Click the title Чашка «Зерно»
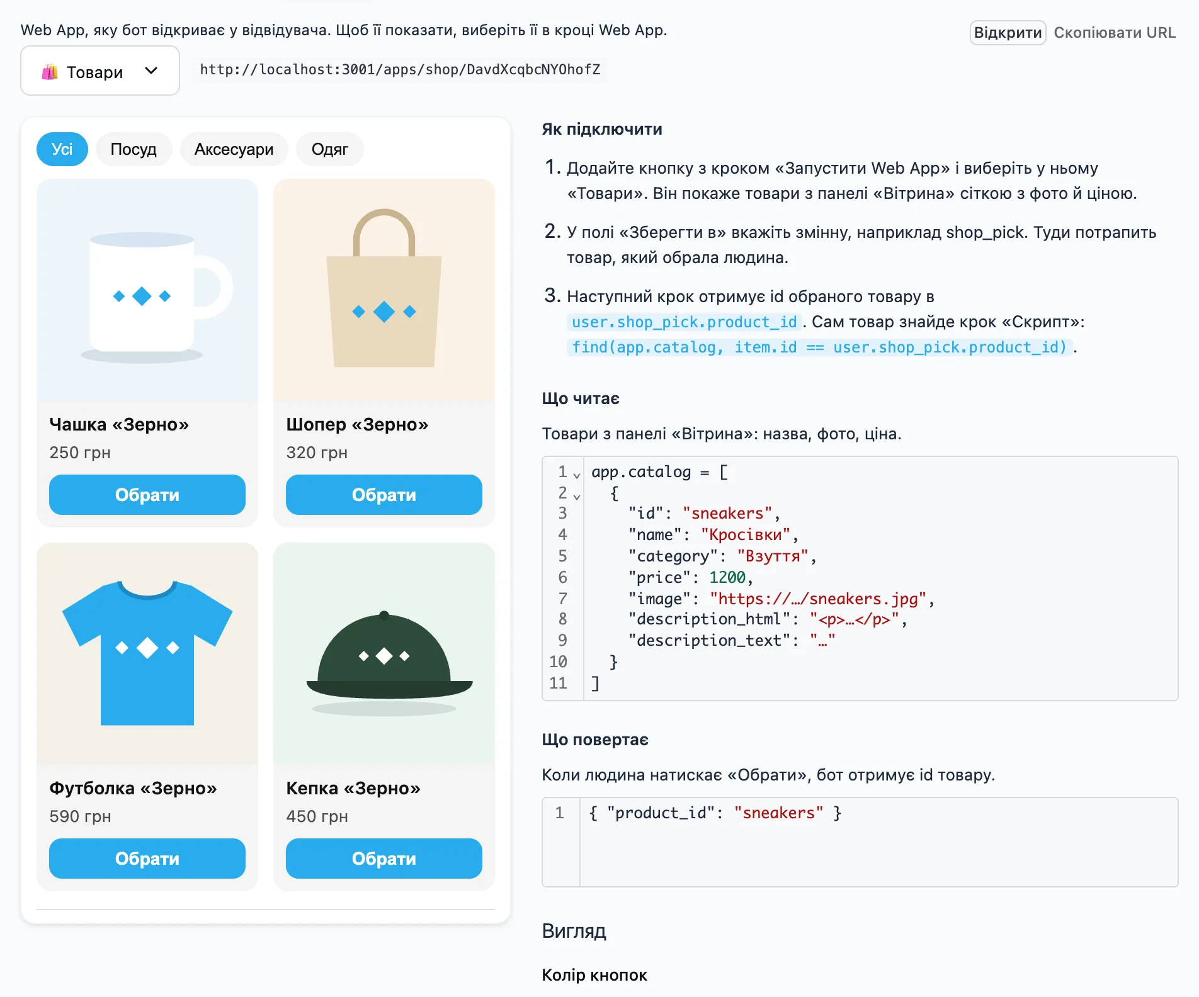1199x997 pixels. [x=119, y=424]
